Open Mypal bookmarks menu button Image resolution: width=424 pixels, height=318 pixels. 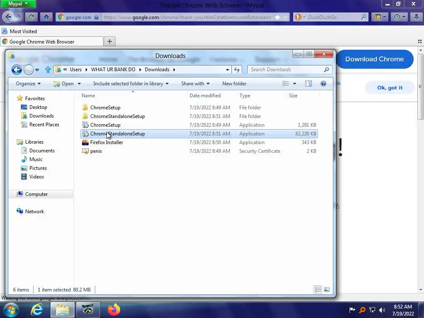click(380, 17)
